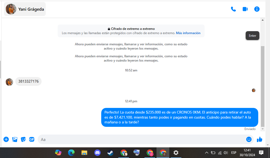Image resolution: width=270 pixels, height=158 pixels.
Task: Send a thumbs-up like
Action: [x=259, y=139]
